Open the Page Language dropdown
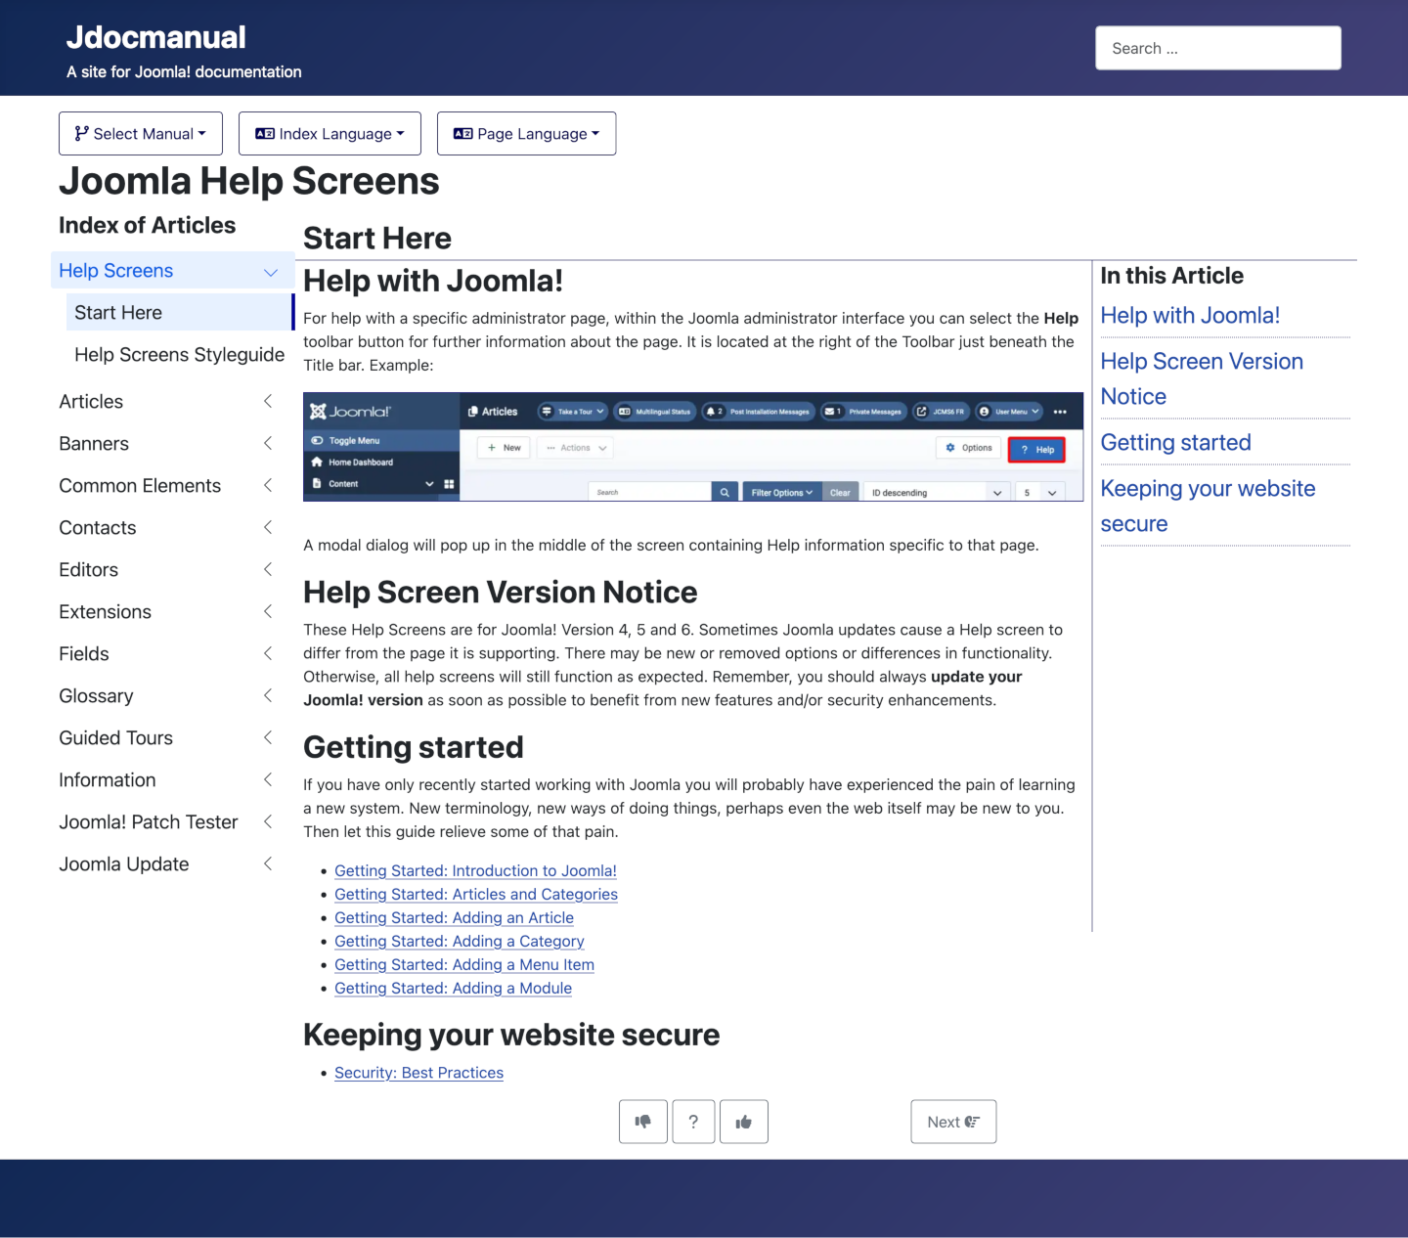This screenshot has height=1238, width=1408. (x=526, y=134)
